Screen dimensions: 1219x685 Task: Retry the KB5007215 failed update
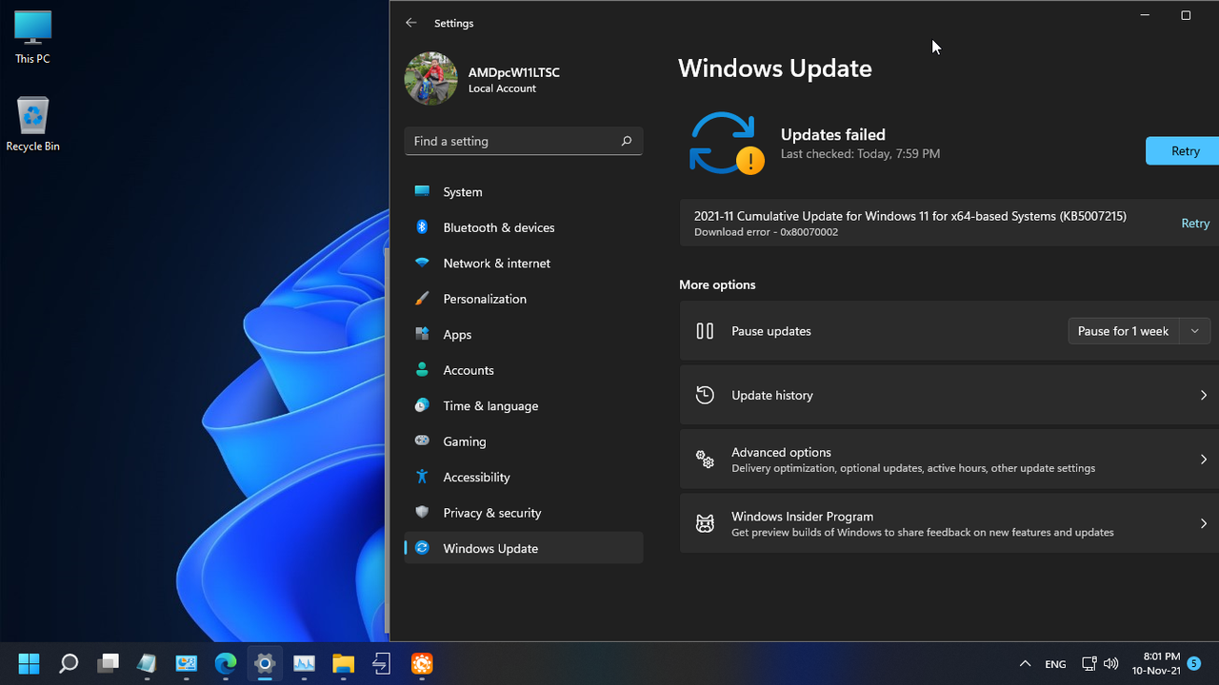[1195, 223]
